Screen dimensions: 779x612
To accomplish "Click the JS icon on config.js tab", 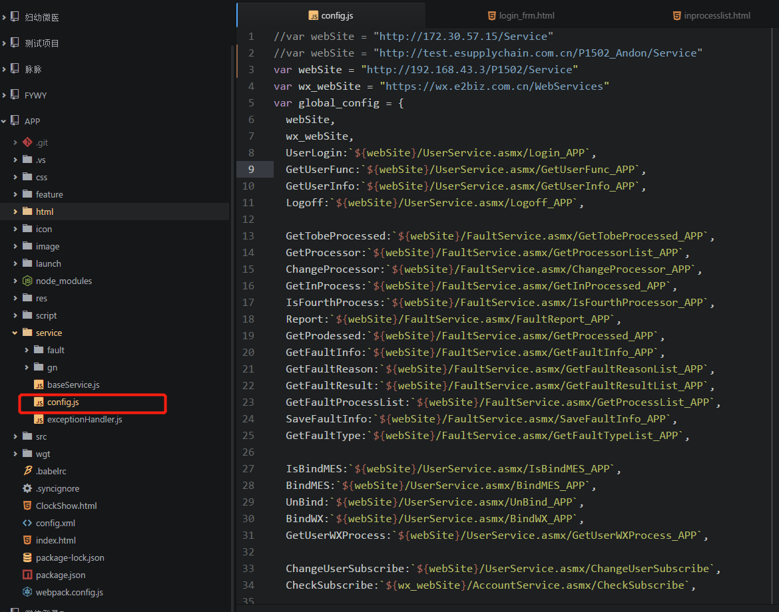I will (x=314, y=16).
